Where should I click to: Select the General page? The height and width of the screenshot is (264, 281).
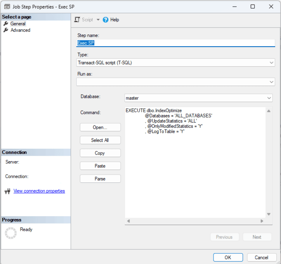point(18,24)
